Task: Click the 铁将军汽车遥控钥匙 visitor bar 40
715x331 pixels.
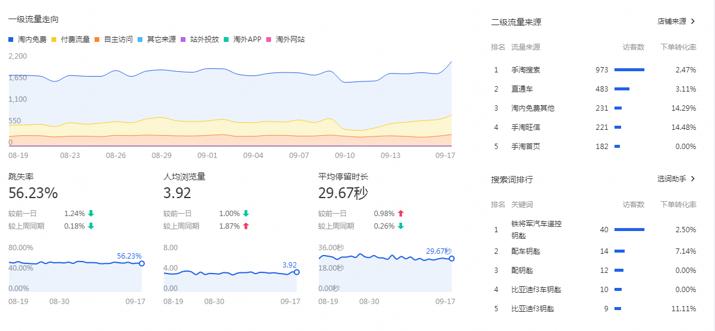Action: [x=629, y=230]
